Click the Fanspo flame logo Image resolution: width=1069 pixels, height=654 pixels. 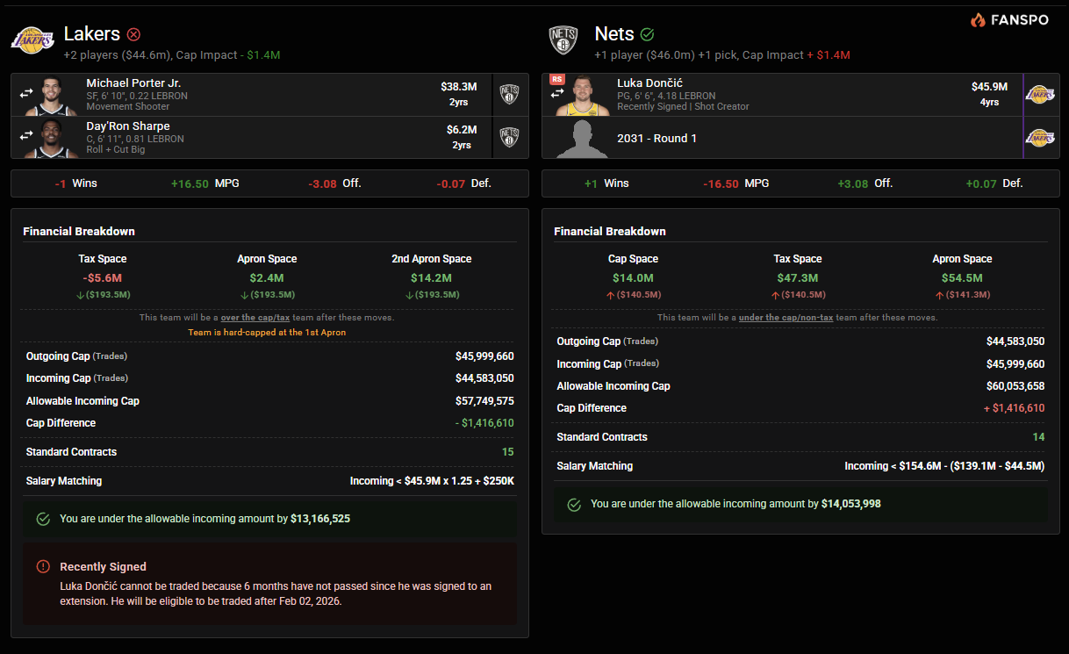[x=978, y=19]
